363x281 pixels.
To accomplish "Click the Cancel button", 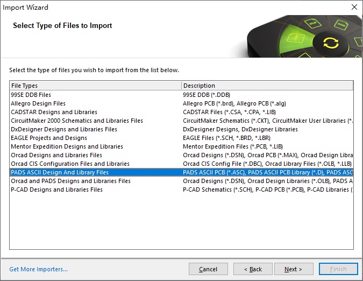I will coord(208,269).
